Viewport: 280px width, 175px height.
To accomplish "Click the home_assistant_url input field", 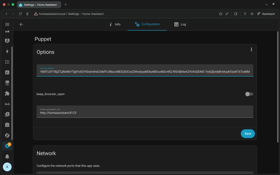I will click(145, 112).
